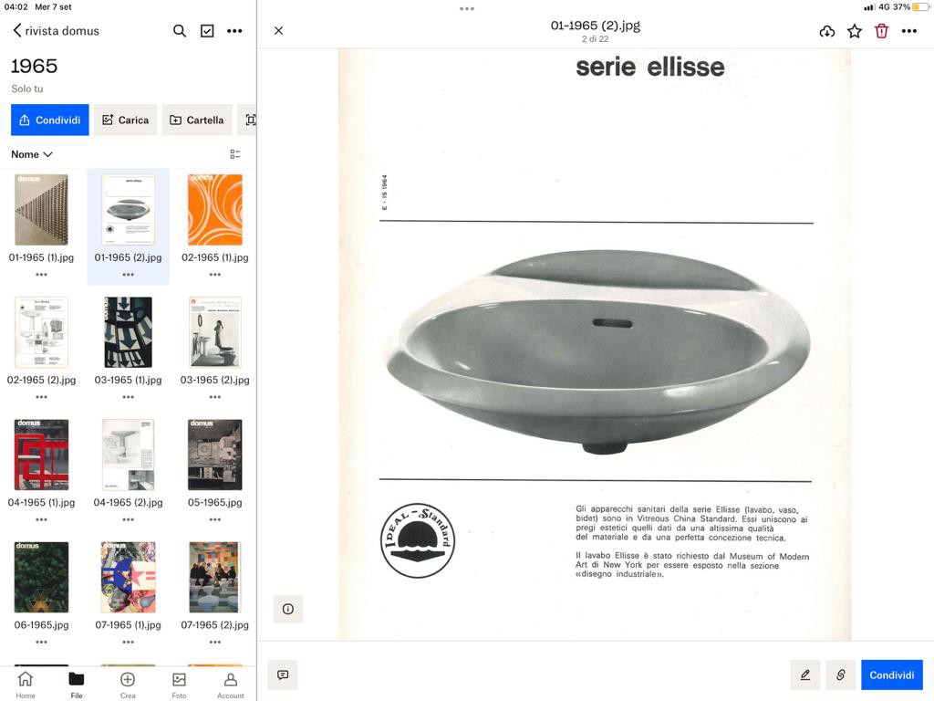Delete file with red trash icon
The height and width of the screenshot is (701, 934).
882,31
